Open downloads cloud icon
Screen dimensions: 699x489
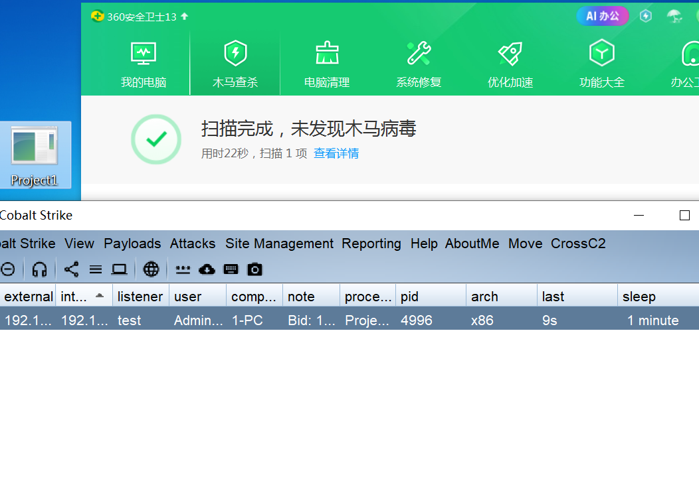pyautogui.click(x=207, y=269)
